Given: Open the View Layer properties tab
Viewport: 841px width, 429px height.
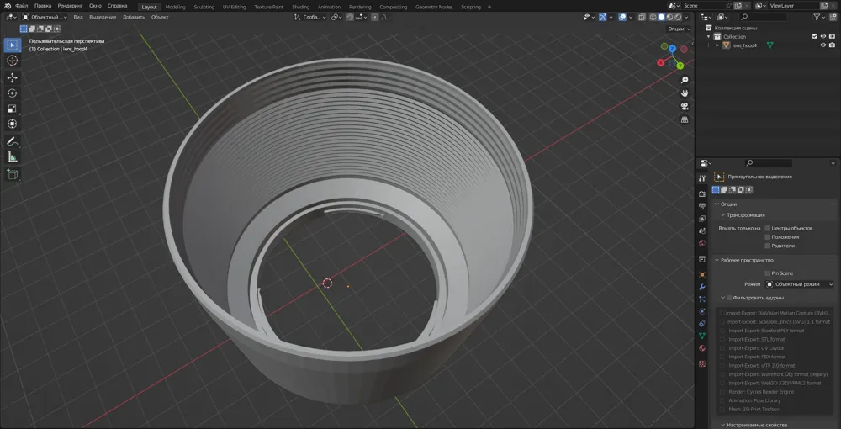Looking at the screenshot, I should point(702,218).
